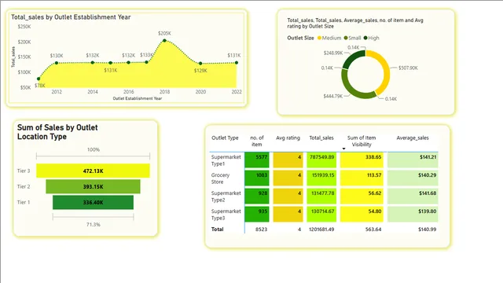Click the Sum of Sales by Outlet Location Type title
The width and height of the screenshot is (503, 283).
pyautogui.click(x=57, y=132)
